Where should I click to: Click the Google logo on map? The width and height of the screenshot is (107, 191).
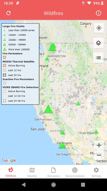click(x=9, y=161)
